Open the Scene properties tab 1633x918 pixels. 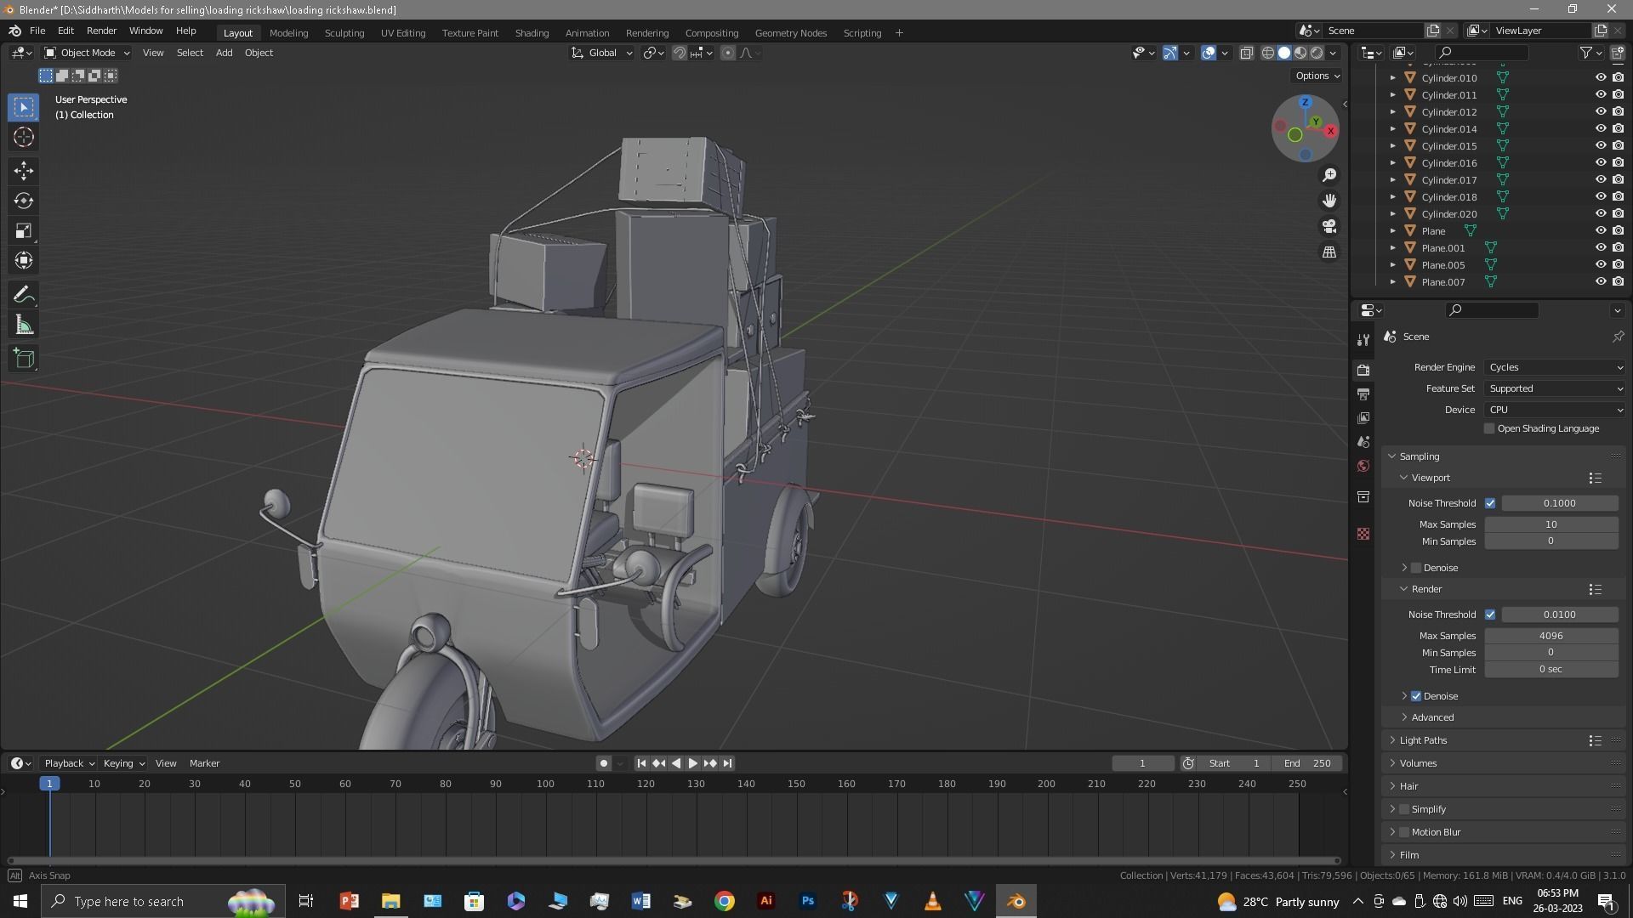pos(1363,442)
